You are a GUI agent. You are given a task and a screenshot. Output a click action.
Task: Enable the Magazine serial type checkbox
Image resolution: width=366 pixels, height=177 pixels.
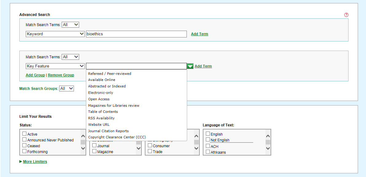(x=94, y=151)
